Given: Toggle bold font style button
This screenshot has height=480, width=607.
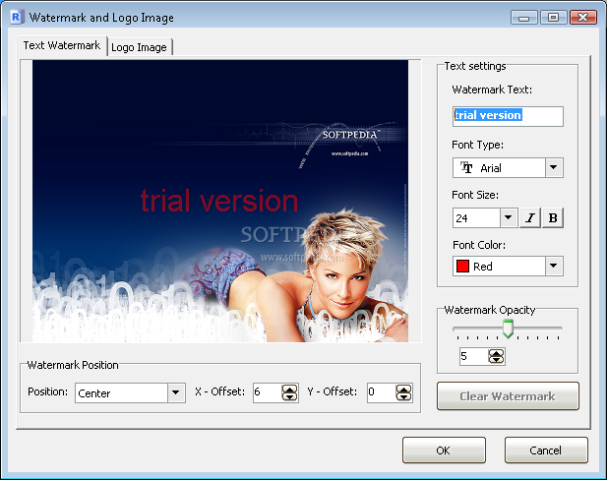Looking at the screenshot, I should (x=553, y=218).
